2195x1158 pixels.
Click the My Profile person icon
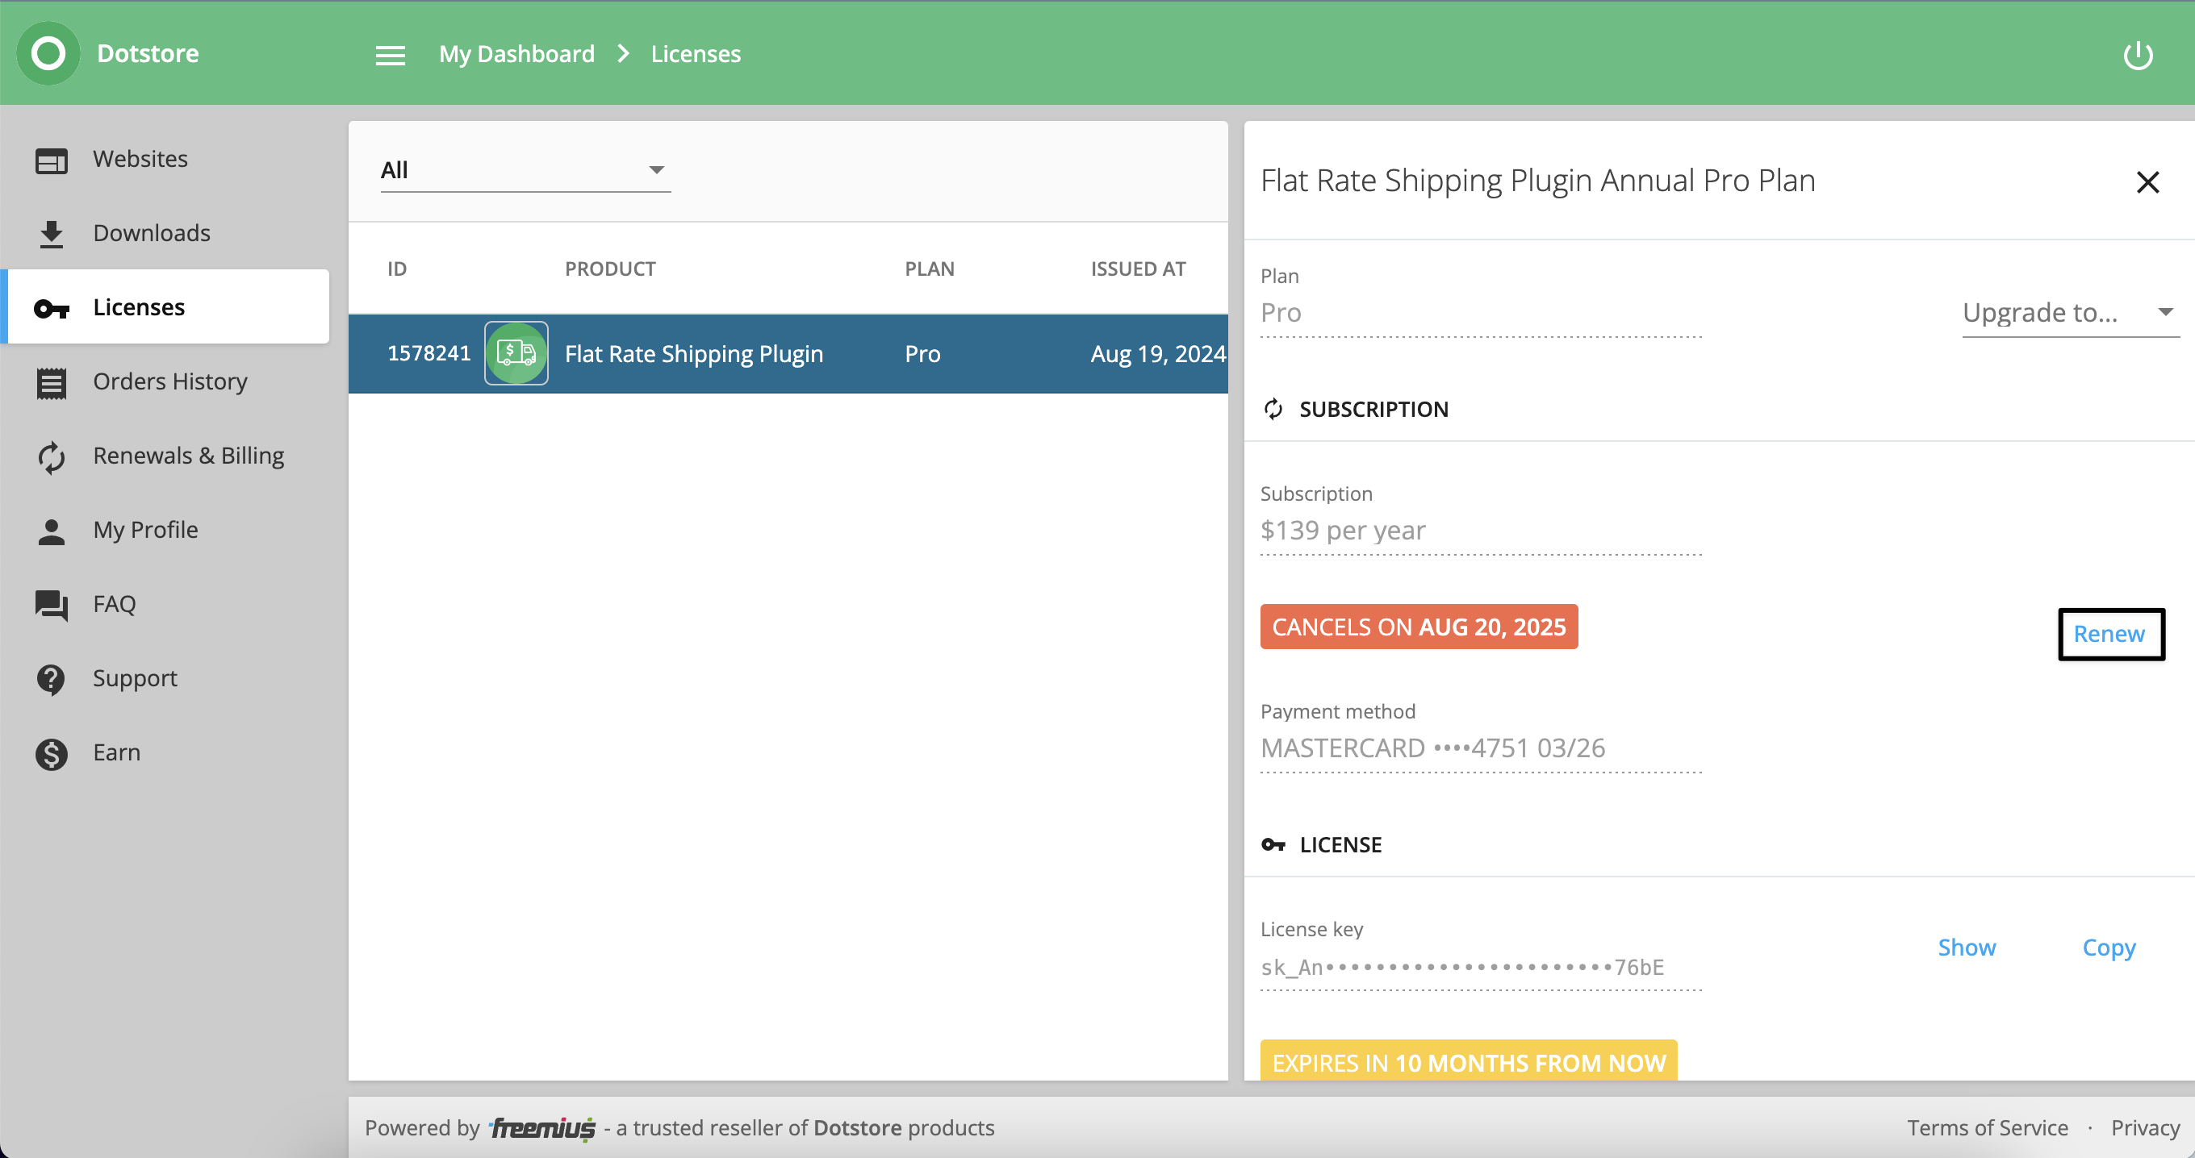pos(51,531)
